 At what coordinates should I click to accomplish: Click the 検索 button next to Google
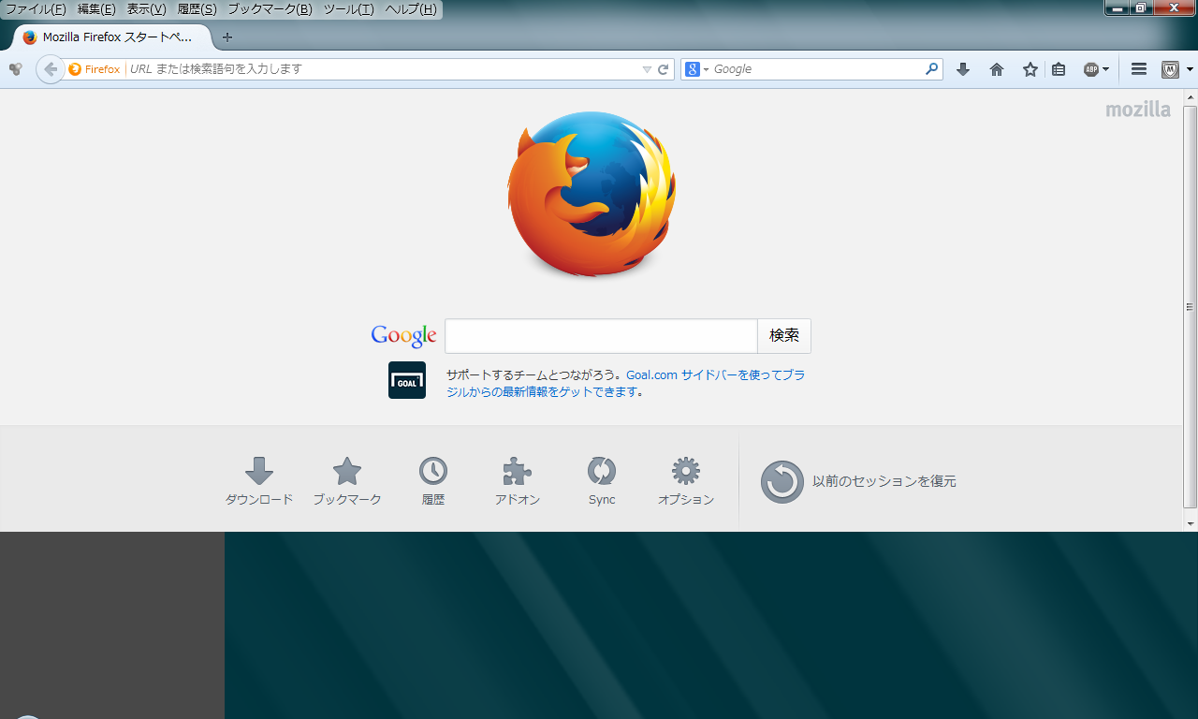(784, 336)
